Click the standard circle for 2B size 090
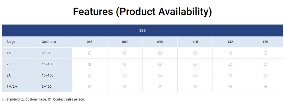 coord(160,64)
